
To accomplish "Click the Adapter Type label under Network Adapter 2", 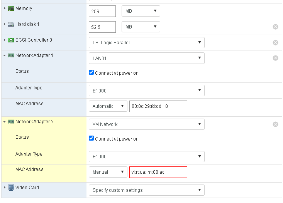I will [29, 154].
